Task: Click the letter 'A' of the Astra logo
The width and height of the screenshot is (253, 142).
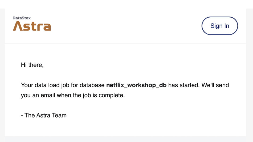Action: tap(17, 26)
